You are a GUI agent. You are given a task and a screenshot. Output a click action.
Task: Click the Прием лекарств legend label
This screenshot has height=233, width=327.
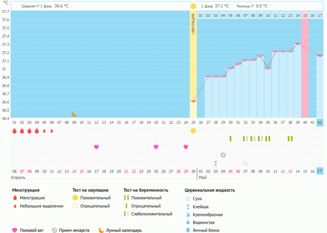pos(75,230)
